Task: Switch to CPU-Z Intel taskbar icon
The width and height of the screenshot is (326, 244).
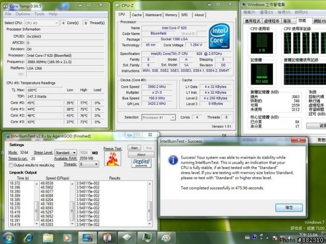Action: tap(87, 238)
